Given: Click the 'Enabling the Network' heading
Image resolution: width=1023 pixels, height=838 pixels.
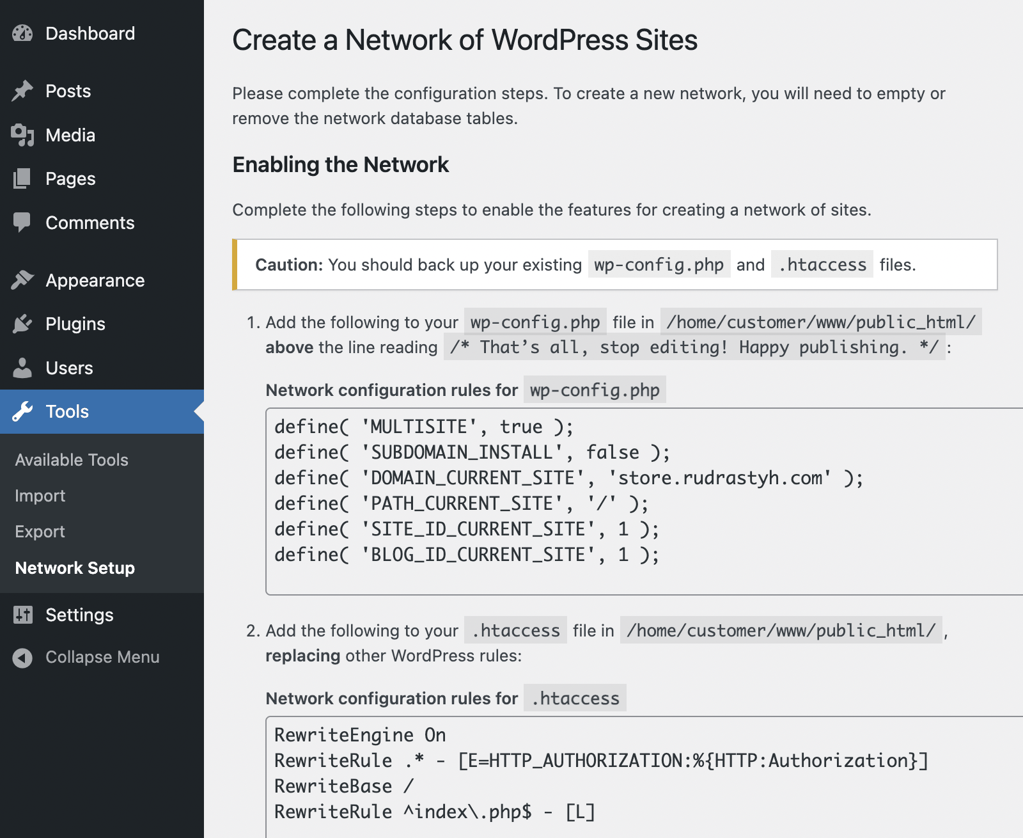Looking at the screenshot, I should click(x=341, y=164).
